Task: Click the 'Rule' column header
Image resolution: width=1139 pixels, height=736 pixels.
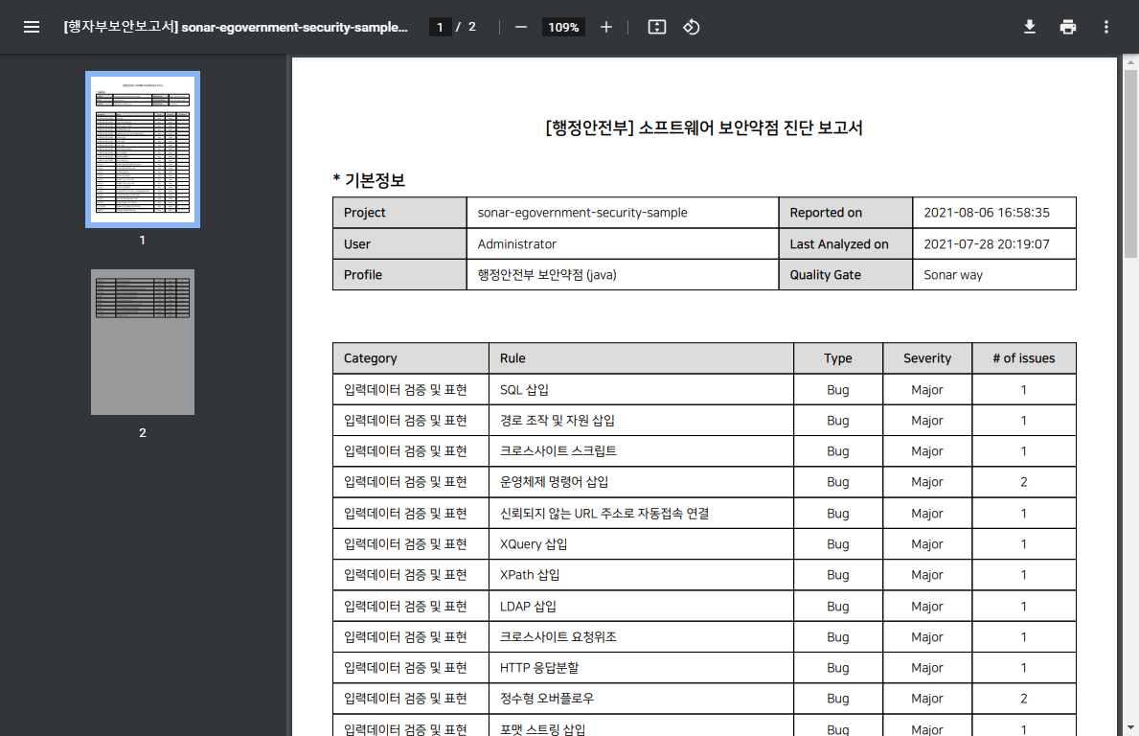Action: click(x=641, y=358)
